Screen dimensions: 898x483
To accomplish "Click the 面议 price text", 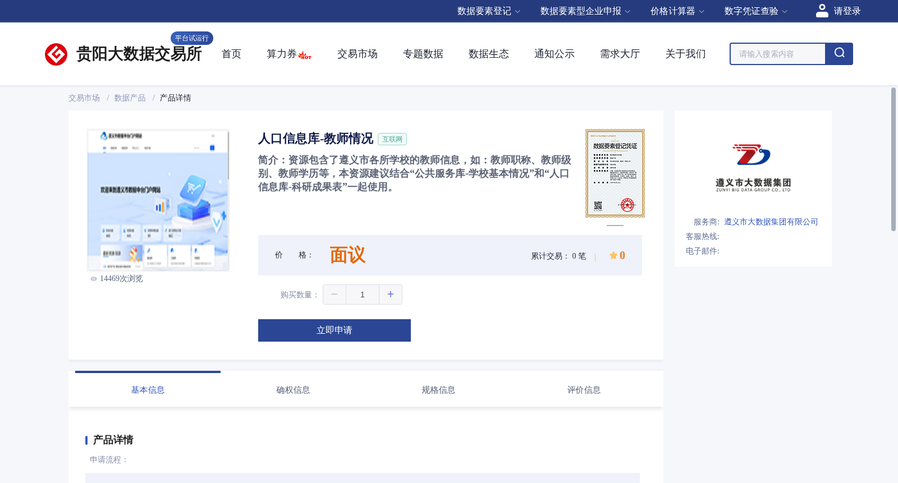I will [x=347, y=255].
